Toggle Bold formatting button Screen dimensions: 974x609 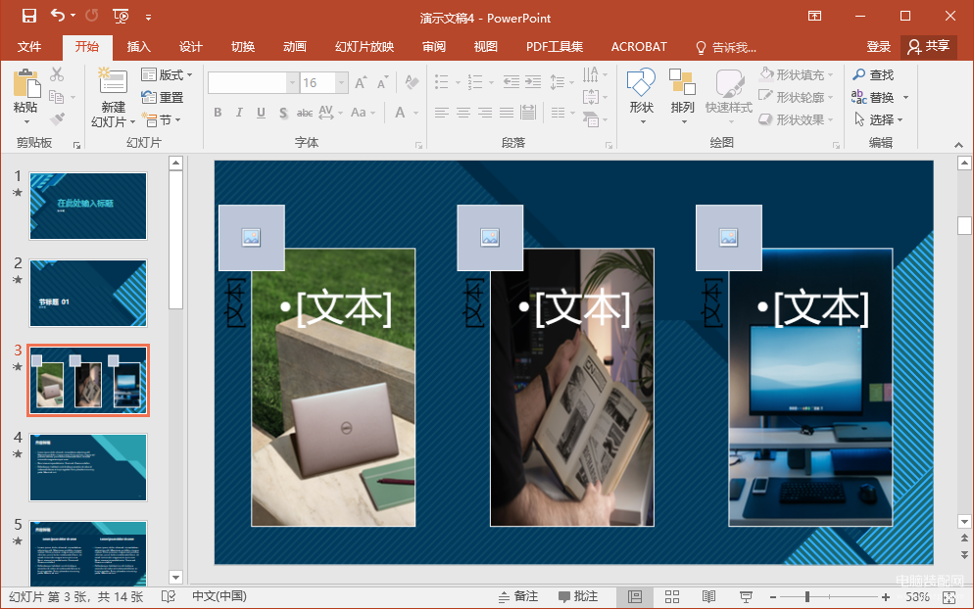(x=218, y=113)
